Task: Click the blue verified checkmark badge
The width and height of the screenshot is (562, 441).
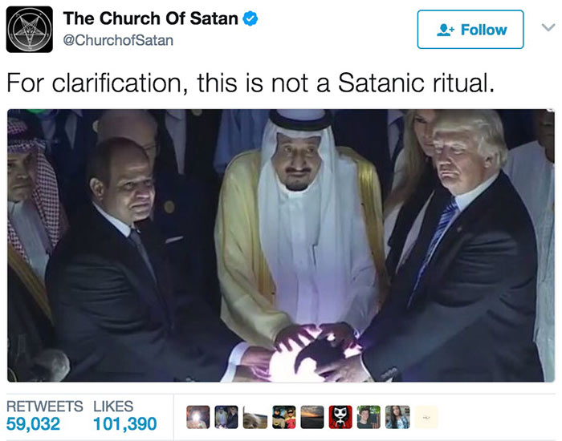Action: pyautogui.click(x=250, y=18)
